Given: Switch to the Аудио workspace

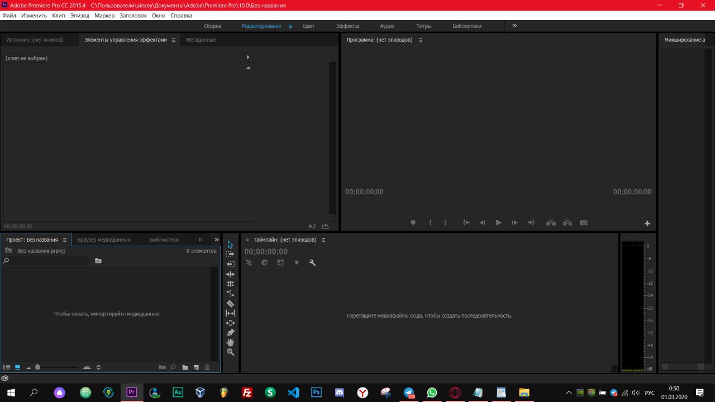Looking at the screenshot, I should click(387, 26).
